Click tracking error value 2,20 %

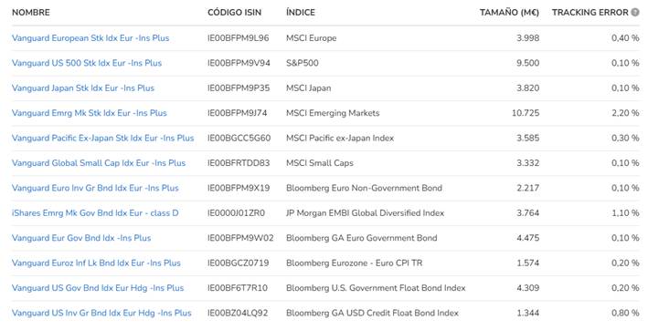coord(625,113)
